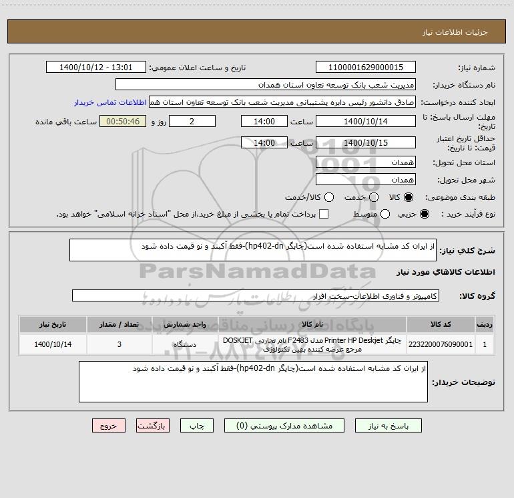Click the بازگشت back button
This screenshot has width=514, height=498.
[x=153, y=426]
